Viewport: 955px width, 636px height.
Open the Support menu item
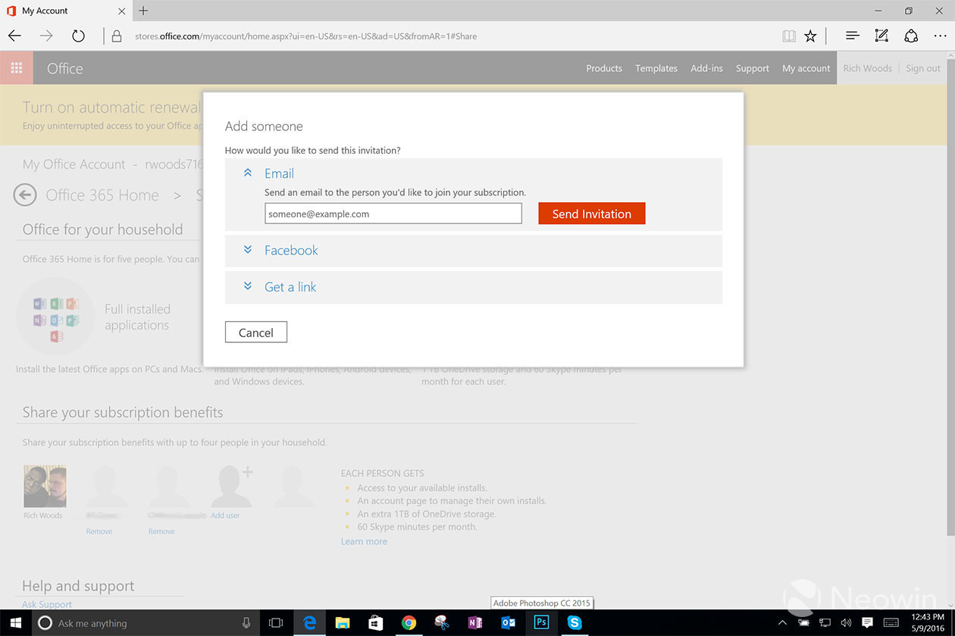point(752,68)
